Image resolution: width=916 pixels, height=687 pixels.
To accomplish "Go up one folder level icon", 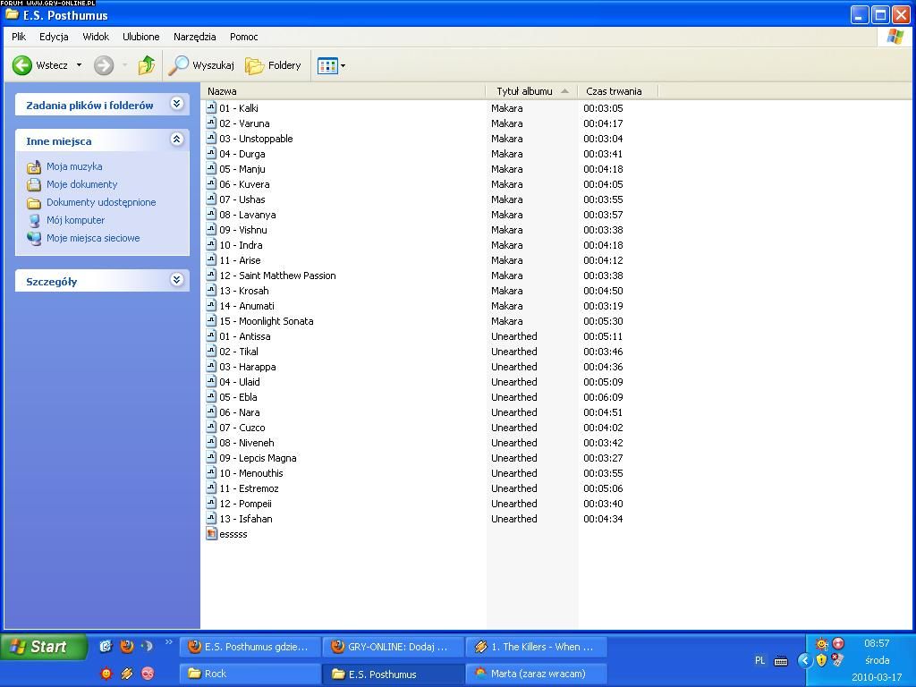I will click(x=146, y=65).
